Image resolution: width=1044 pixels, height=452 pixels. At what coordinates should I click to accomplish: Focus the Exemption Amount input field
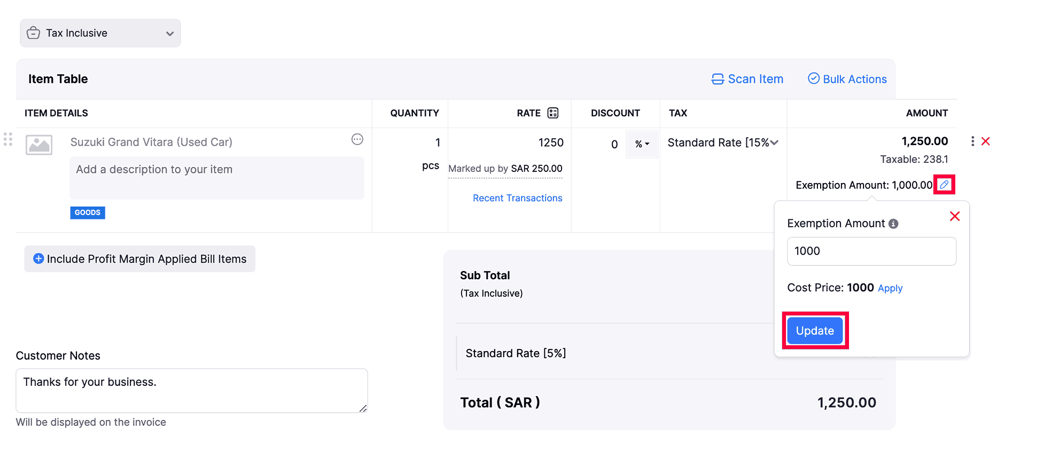tap(871, 251)
